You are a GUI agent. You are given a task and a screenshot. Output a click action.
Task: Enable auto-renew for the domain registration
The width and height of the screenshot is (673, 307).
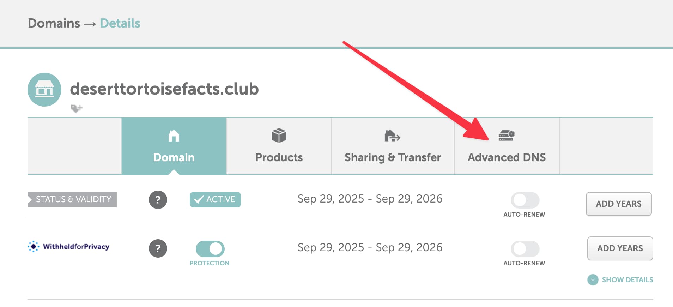[525, 200]
